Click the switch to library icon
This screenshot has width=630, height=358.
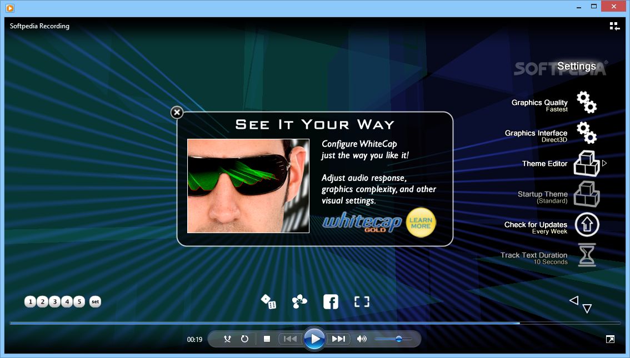pyautogui.click(x=614, y=27)
